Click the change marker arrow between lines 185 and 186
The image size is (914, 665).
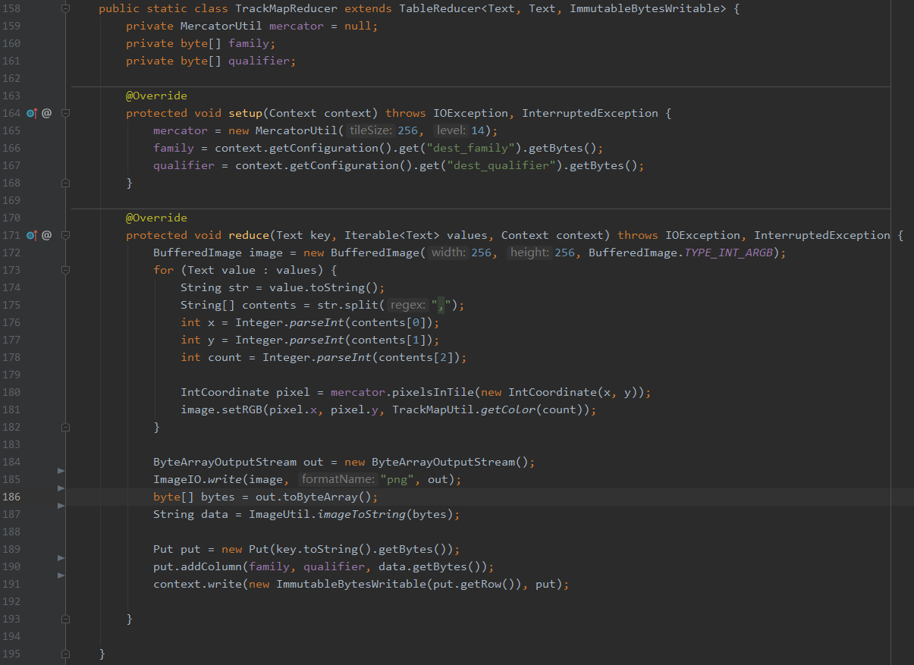pos(61,488)
